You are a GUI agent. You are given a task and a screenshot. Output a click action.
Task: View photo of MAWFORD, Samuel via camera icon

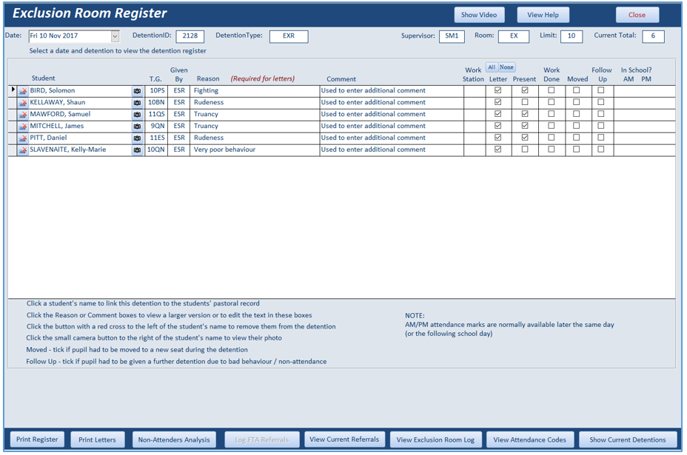tap(137, 115)
